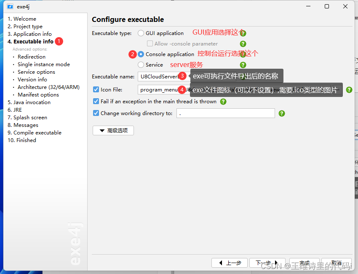
Task: Toggle Change working directory checkbox
Action: (x=96, y=113)
